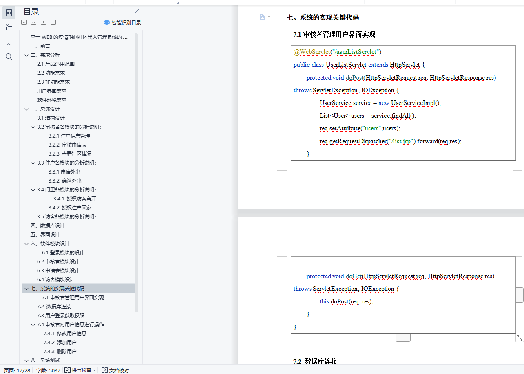Jump to 3.2.2 审核申请表
Viewport: 524px width, 374px height.
(x=67, y=145)
